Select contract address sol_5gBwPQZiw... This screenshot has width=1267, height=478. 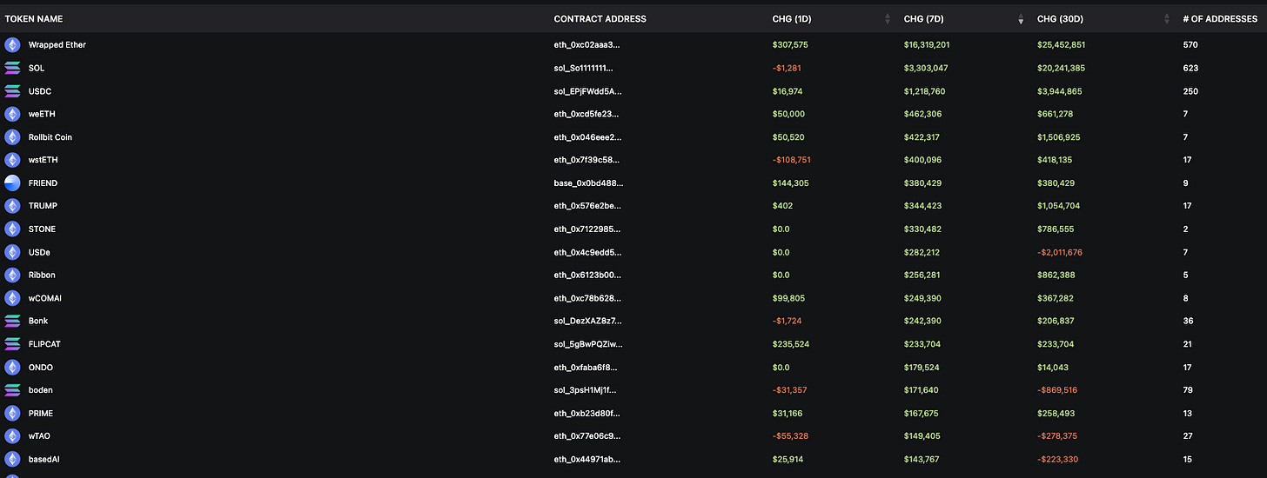[588, 344]
